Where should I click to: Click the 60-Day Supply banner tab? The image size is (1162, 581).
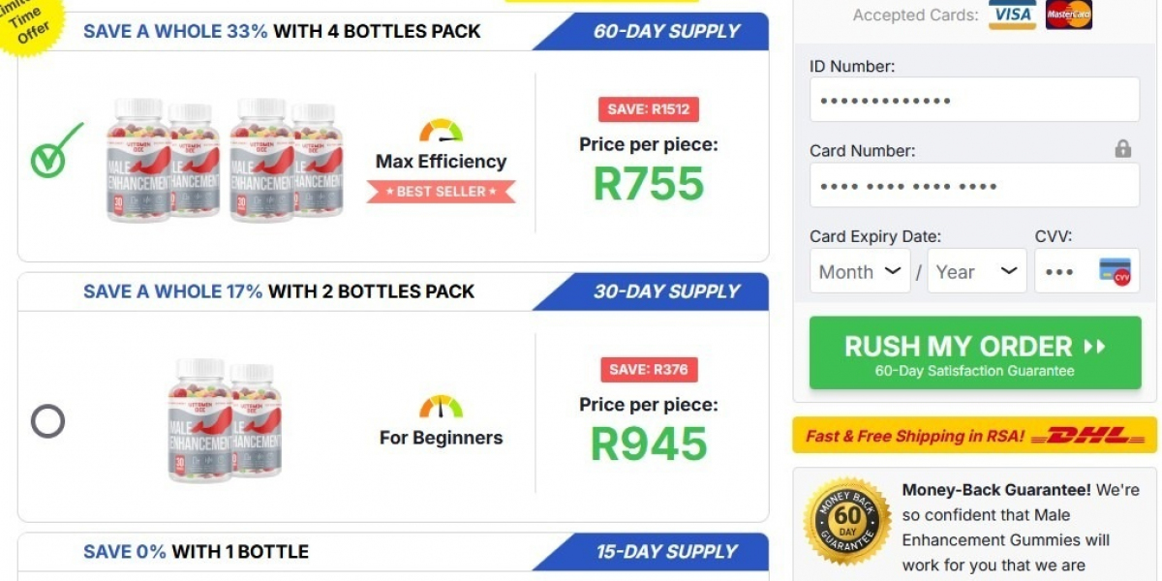[x=665, y=31]
